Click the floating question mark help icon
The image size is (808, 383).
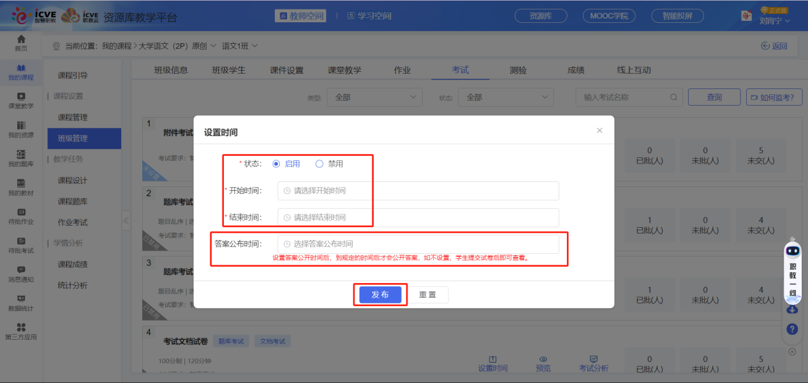792,330
